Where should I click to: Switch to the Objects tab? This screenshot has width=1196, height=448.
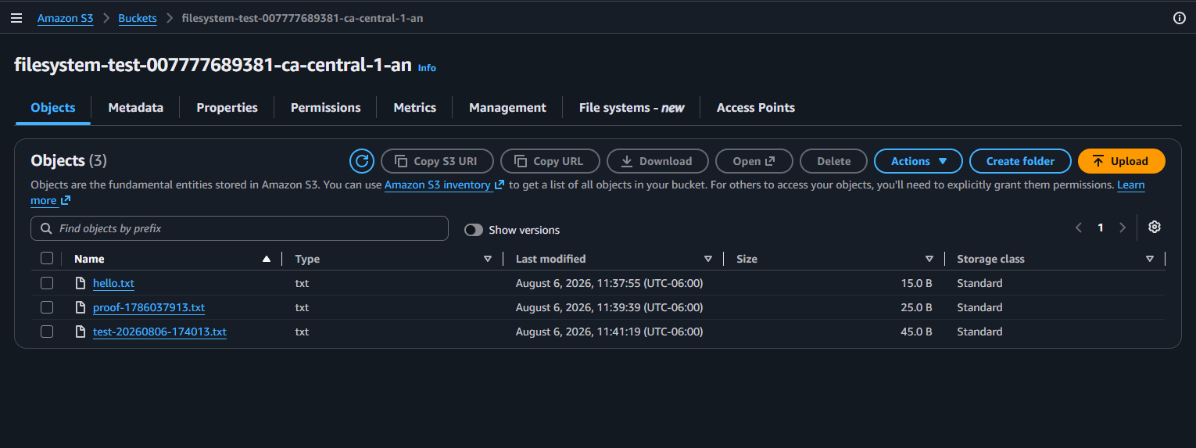pos(53,108)
